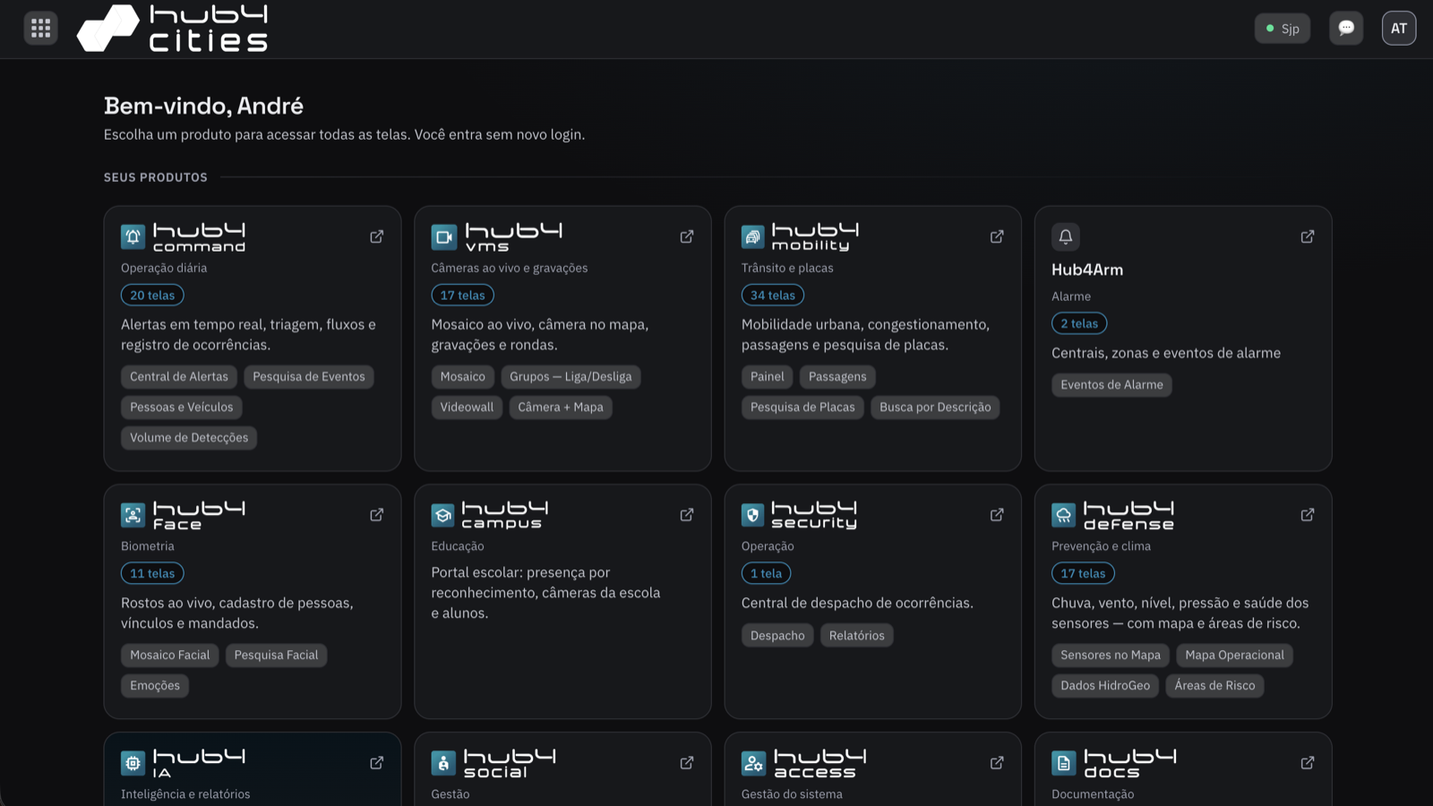Open Sensores no Mapa screen
This screenshot has height=806, width=1433.
pos(1111,656)
